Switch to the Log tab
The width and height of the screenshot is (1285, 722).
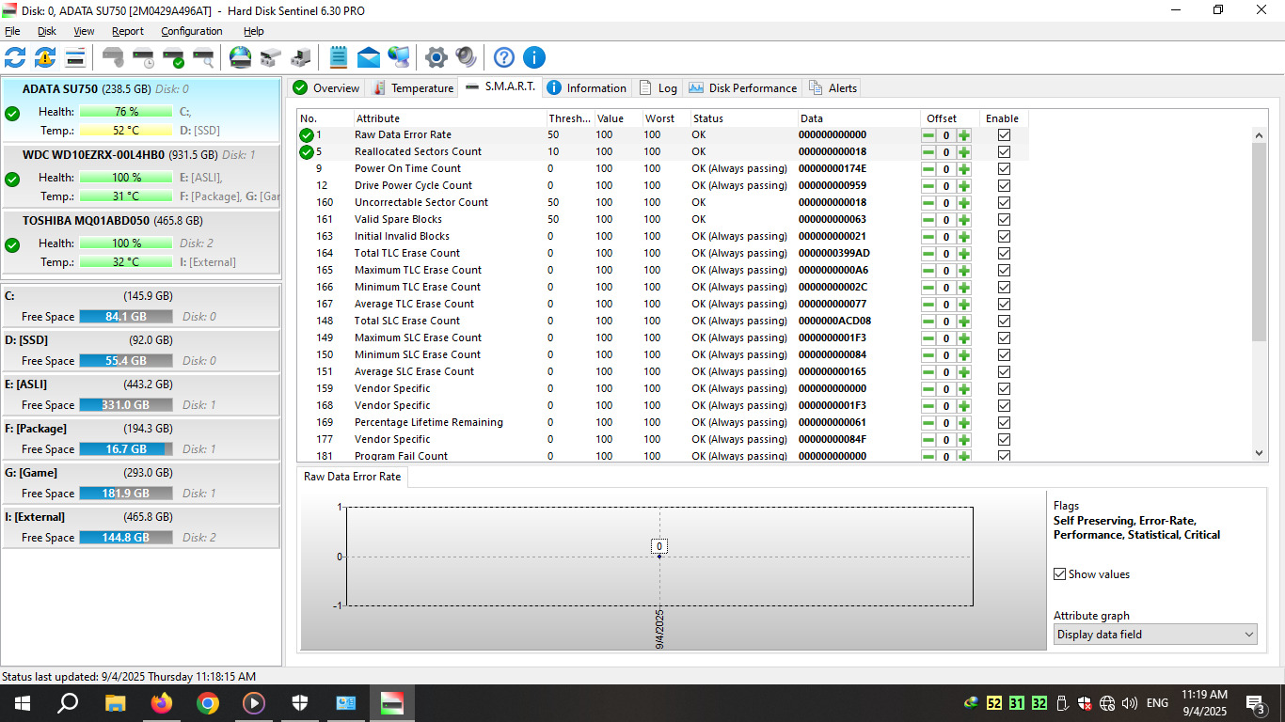pos(658,88)
